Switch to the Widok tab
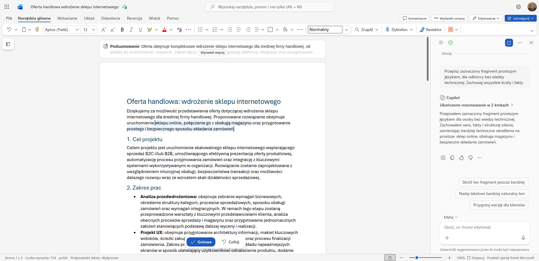Screen dimensions: 539x261 click(x=154, y=18)
